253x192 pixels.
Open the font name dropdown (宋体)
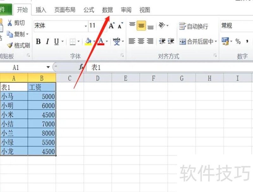(x=86, y=26)
